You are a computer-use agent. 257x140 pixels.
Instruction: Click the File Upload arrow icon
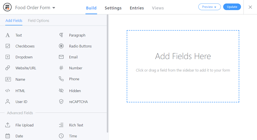point(8,125)
